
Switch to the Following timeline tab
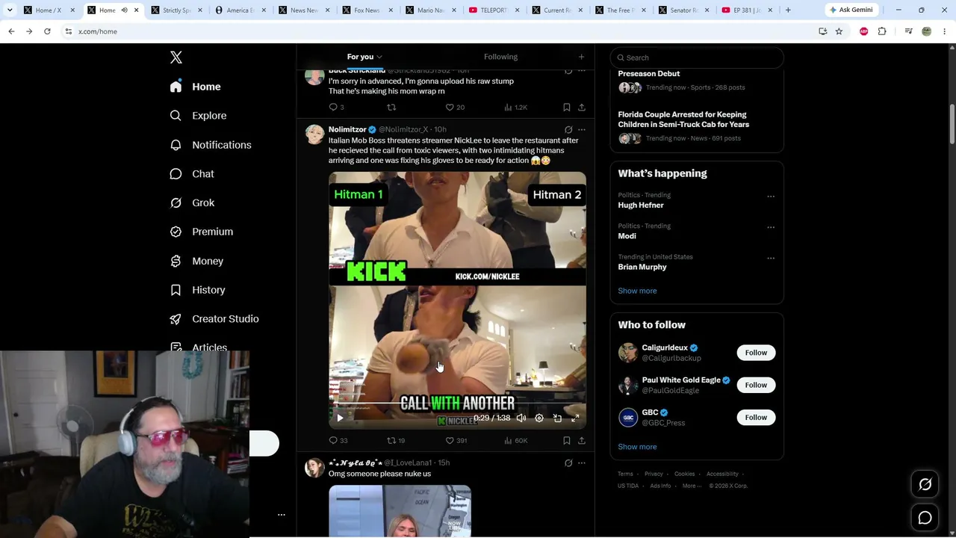tap(500, 57)
